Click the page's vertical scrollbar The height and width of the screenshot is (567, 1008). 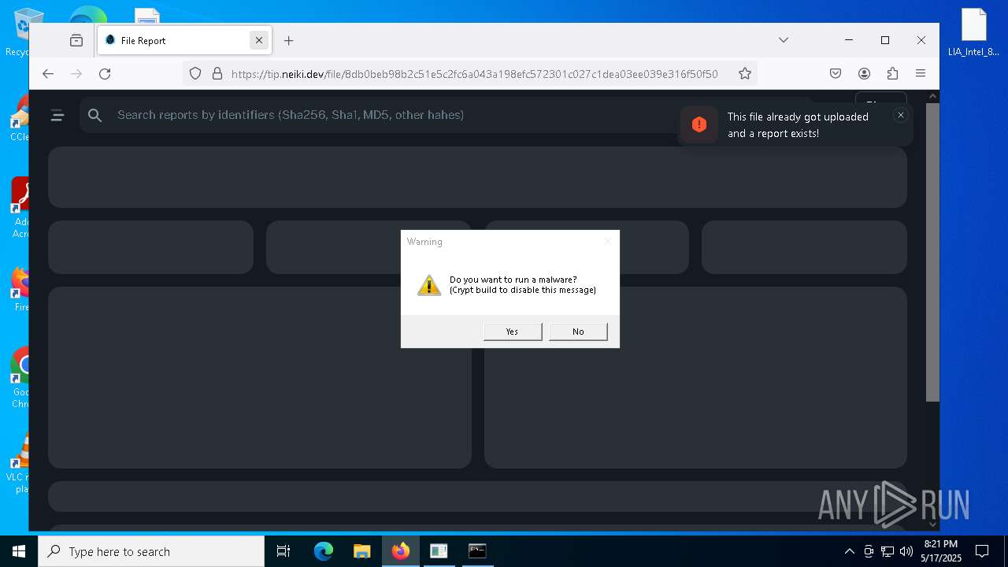point(932,252)
